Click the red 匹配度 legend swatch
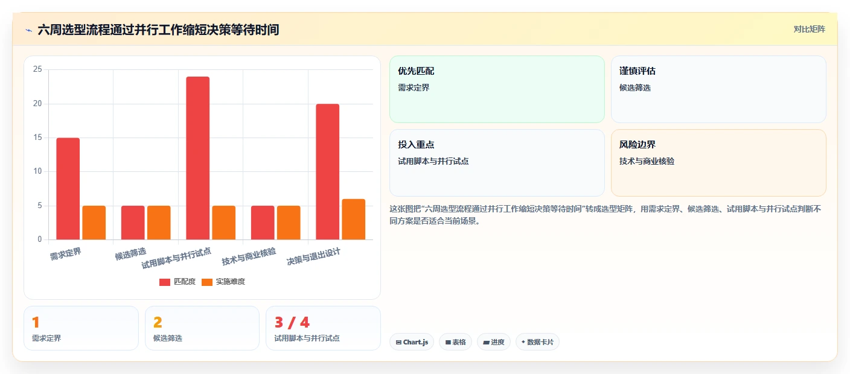The width and height of the screenshot is (850, 374). coord(165,282)
